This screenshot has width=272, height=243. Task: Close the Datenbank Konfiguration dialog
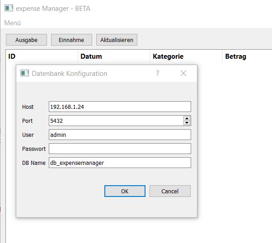pos(183,73)
